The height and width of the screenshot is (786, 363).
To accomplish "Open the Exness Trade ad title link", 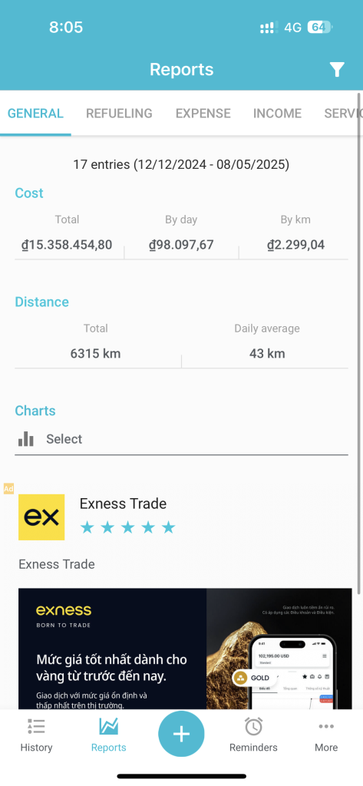I will click(123, 504).
